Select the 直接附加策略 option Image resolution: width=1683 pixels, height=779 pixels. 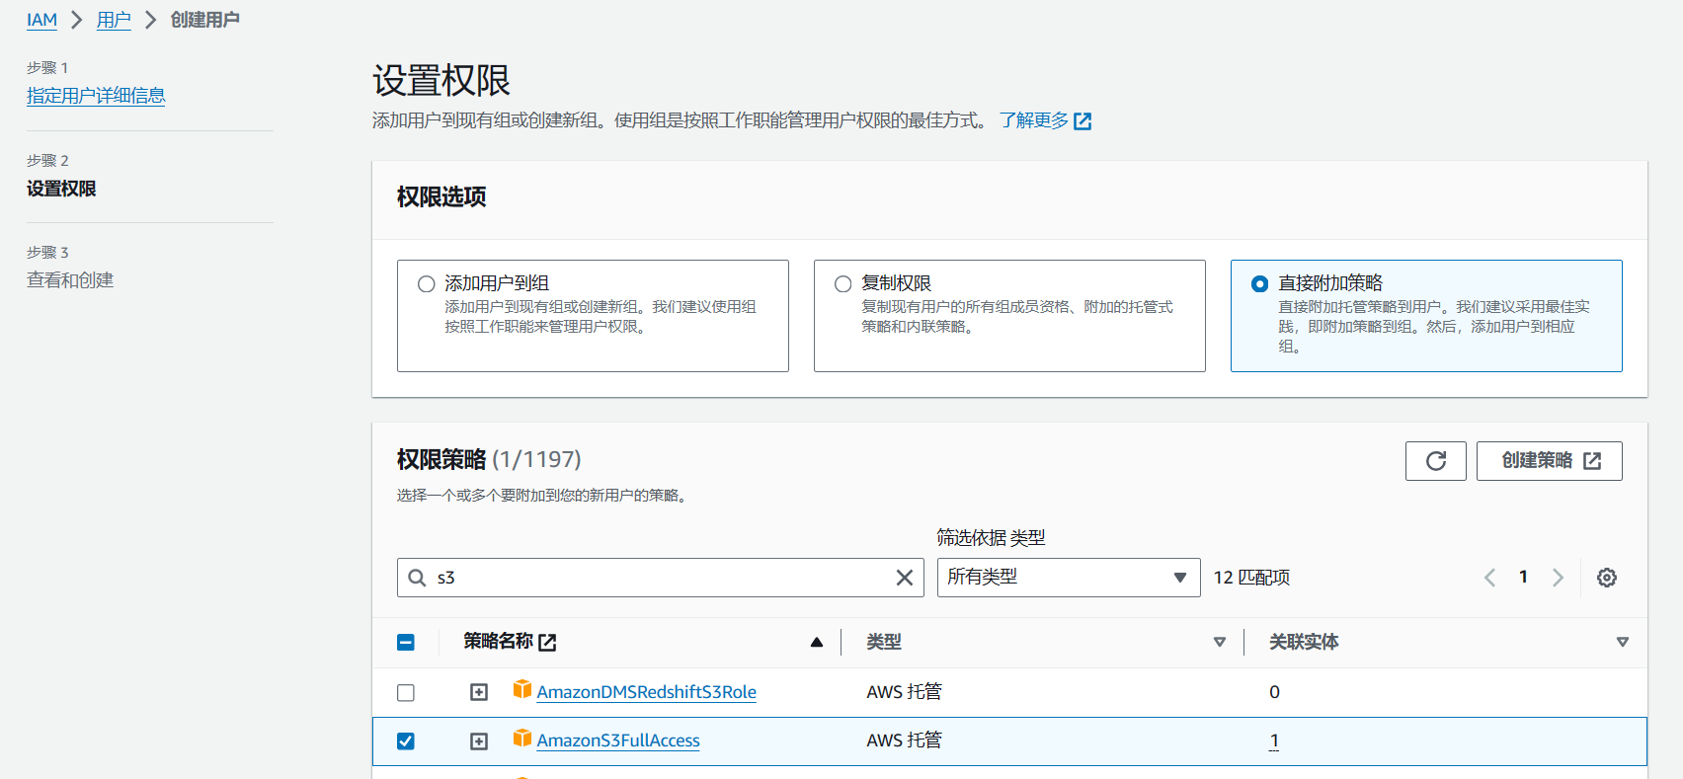pos(1259,284)
